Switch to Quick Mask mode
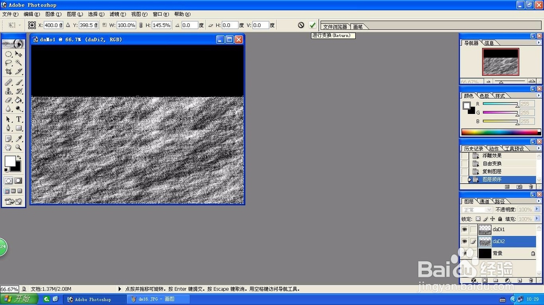 point(18,181)
